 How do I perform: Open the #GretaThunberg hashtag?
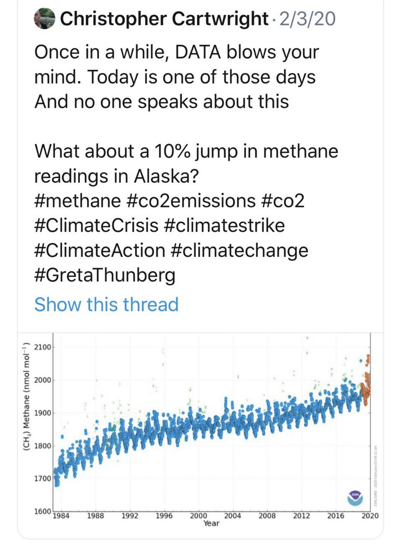(105, 275)
